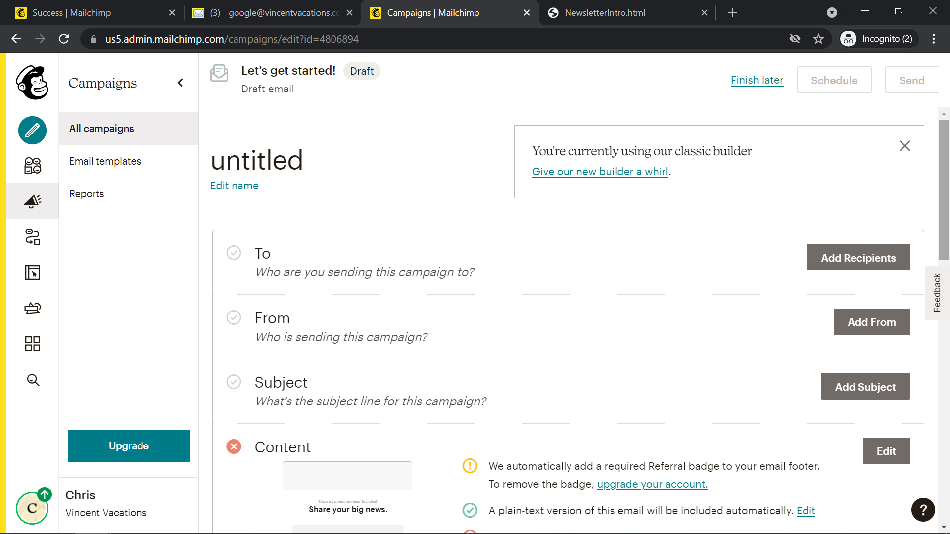Close the Success | Mailchimp tab

[172, 13]
